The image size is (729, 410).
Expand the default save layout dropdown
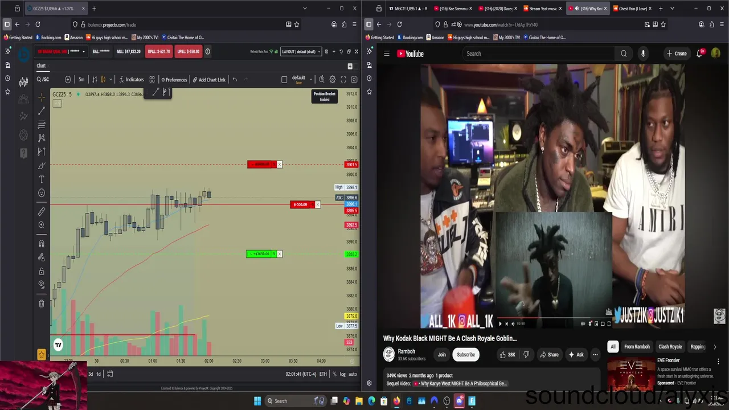pos(310,80)
